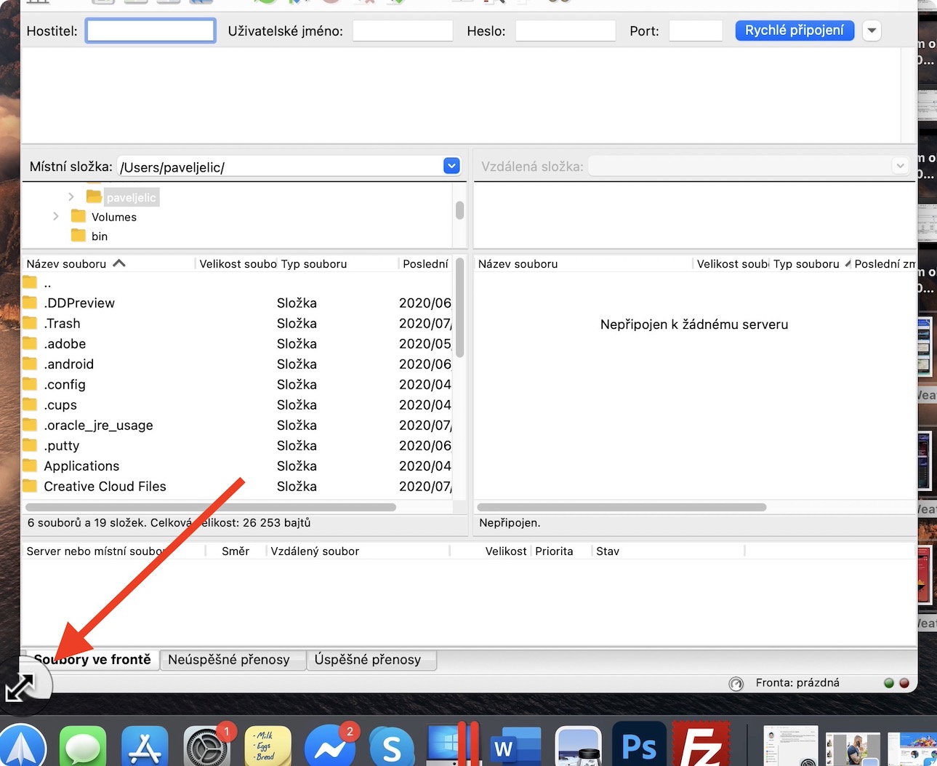This screenshot has height=766, width=937.
Task: Click the local file list horizontal scrollbar
Action: [x=211, y=507]
